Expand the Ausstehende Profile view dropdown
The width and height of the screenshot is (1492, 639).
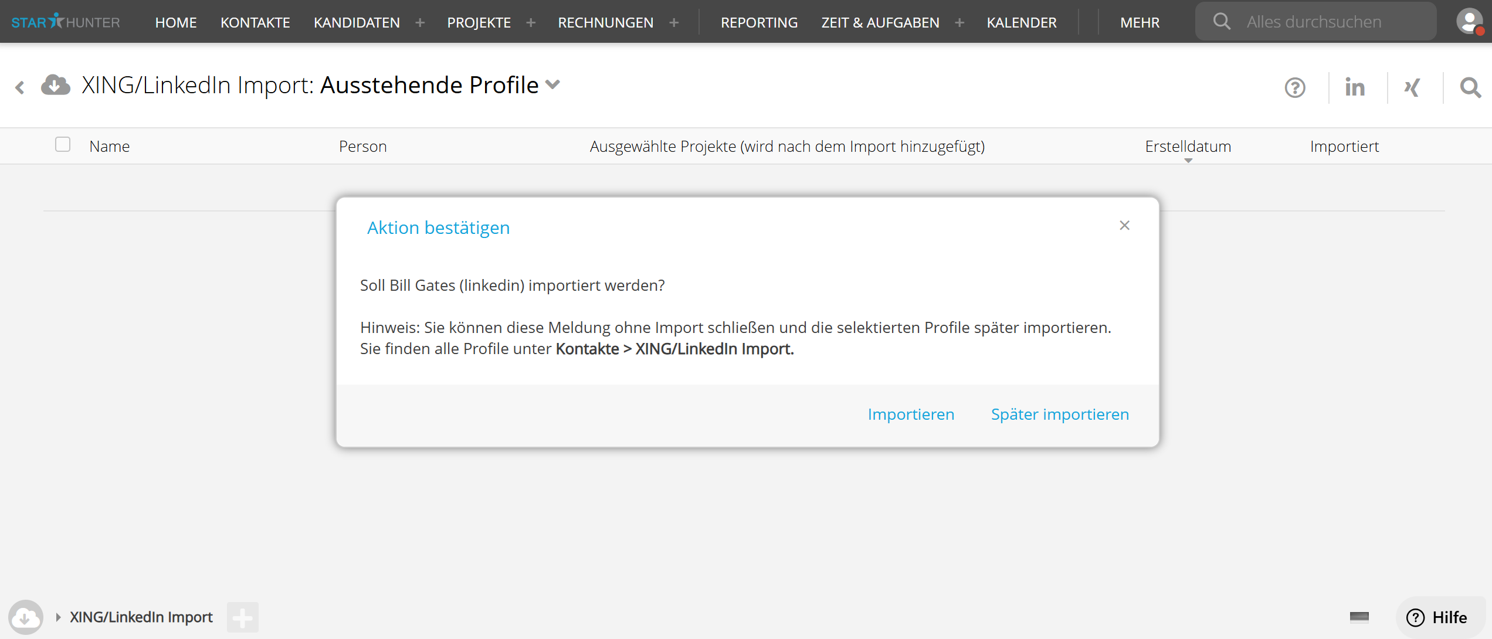[552, 85]
